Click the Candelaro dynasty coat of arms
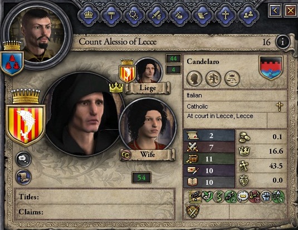 (271, 68)
